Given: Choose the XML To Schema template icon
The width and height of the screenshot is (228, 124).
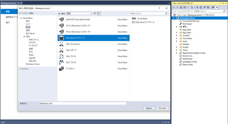Looking at the screenshot, I should click(x=61, y=44).
